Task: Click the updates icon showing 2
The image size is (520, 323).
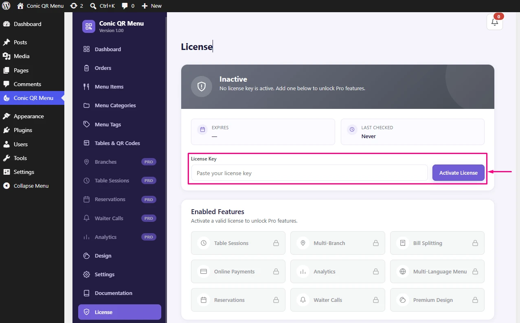Action: pos(76,6)
